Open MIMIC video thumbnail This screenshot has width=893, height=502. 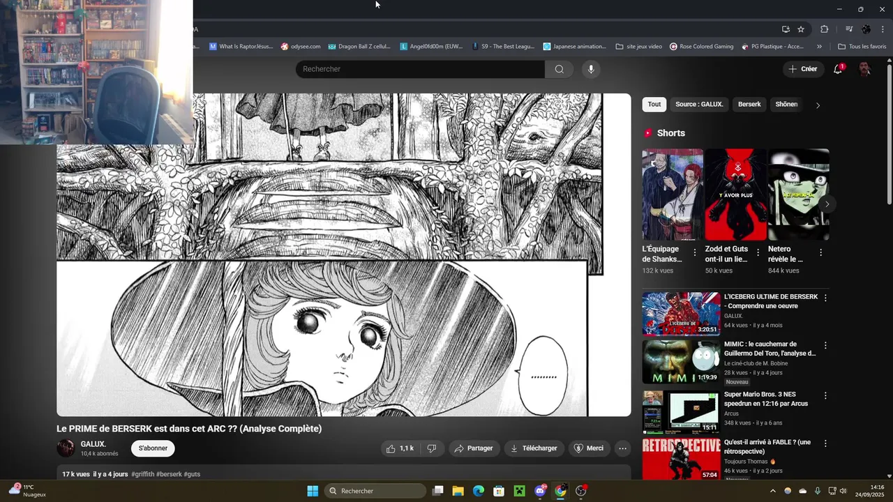tap(681, 362)
